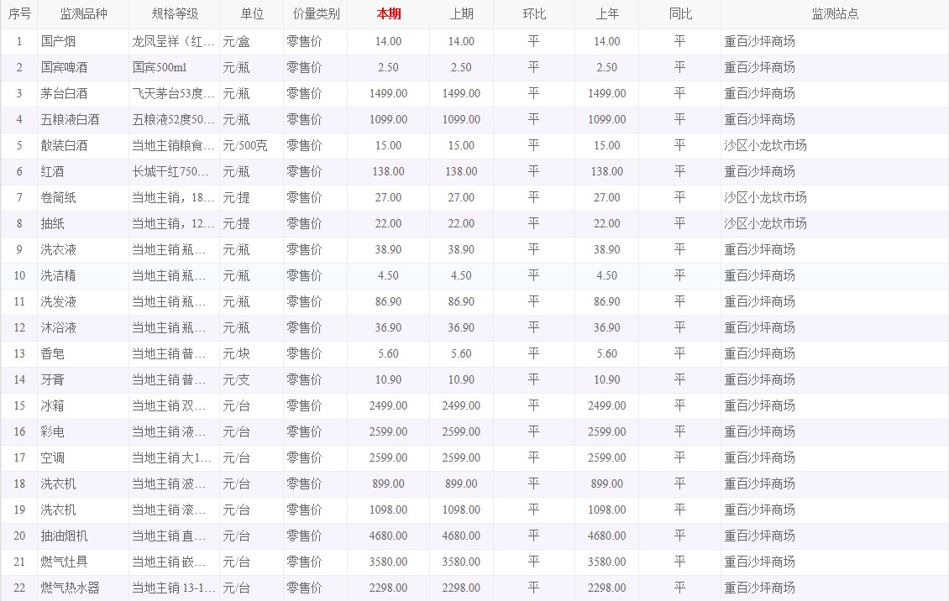Select the 卷筒纸 cell
This screenshot has width=949, height=601.
tap(58, 198)
